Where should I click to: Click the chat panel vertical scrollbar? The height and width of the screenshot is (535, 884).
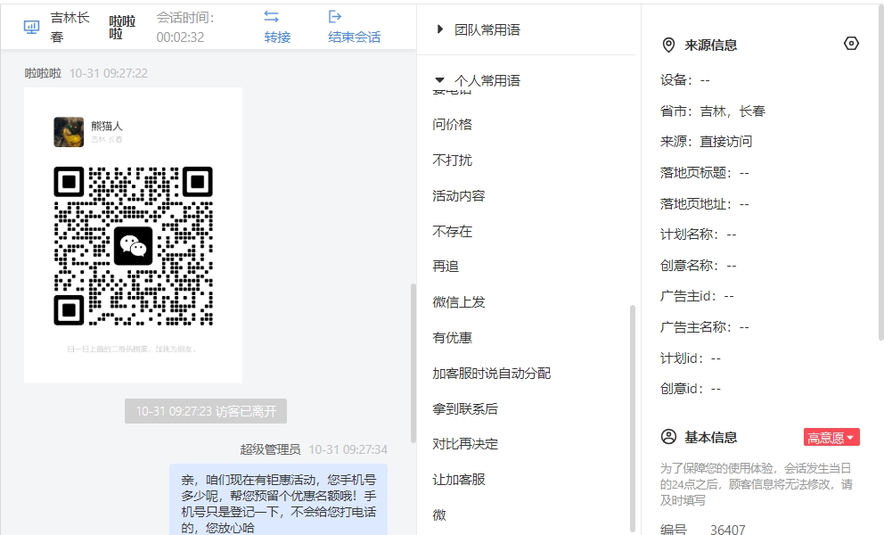[413, 363]
